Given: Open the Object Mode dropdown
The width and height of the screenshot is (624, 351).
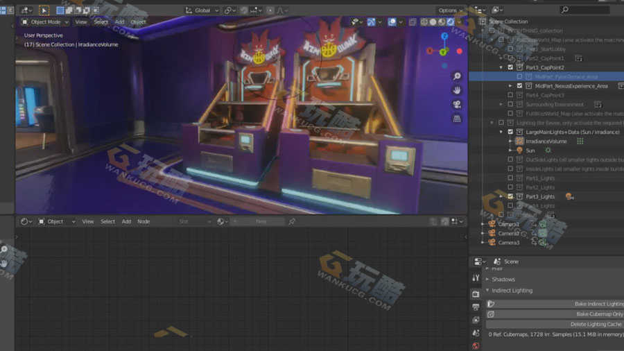Looking at the screenshot, I should [x=45, y=22].
